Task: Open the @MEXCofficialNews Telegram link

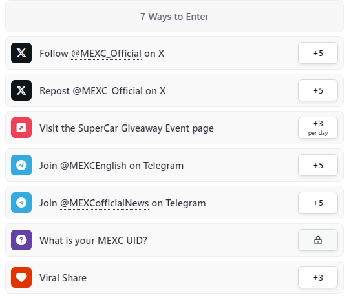Action: click(x=105, y=203)
